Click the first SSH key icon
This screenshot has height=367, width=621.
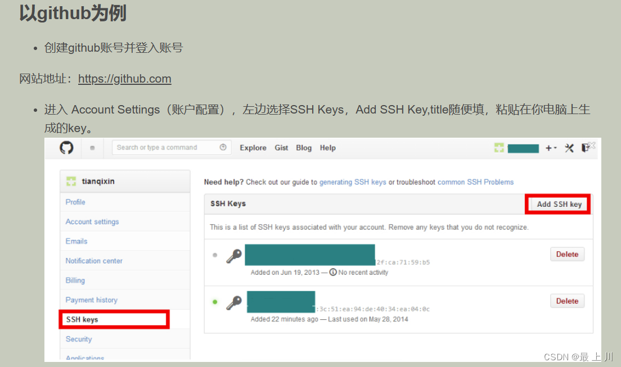tap(233, 256)
